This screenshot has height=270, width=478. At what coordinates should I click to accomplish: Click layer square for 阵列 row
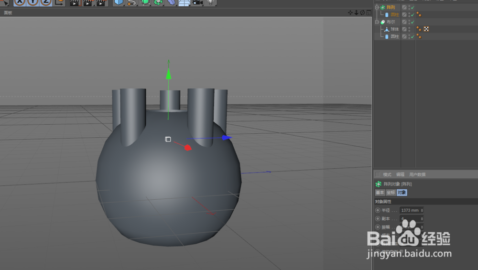(404, 7)
